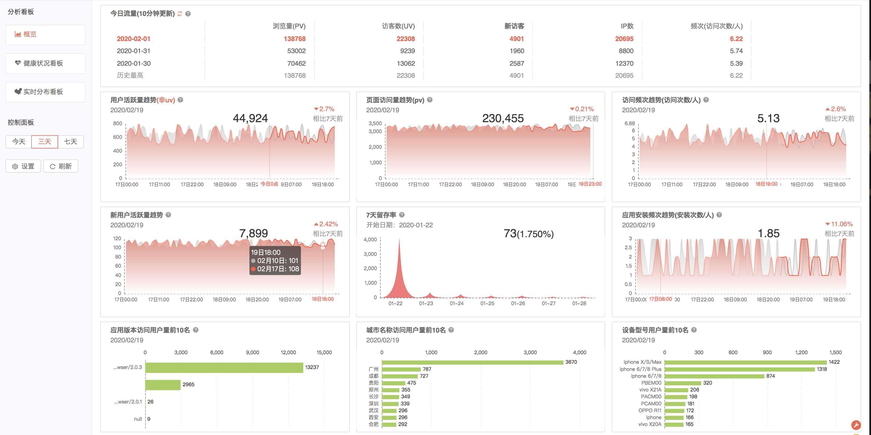Click the chart icon in 概览 item
This screenshot has width=871, height=435.
pyautogui.click(x=18, y=34)
